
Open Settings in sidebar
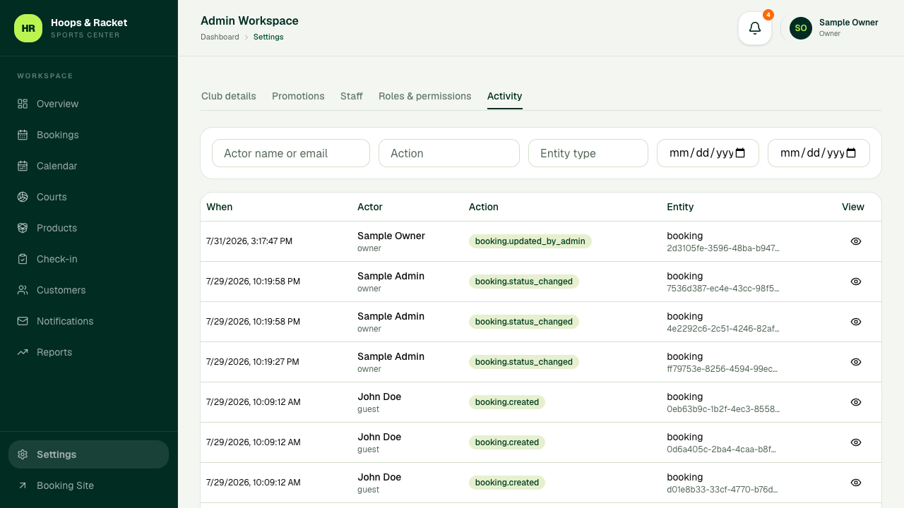88,454
